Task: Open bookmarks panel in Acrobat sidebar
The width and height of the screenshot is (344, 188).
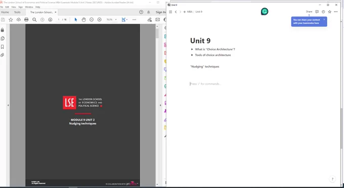Action: 3,47
